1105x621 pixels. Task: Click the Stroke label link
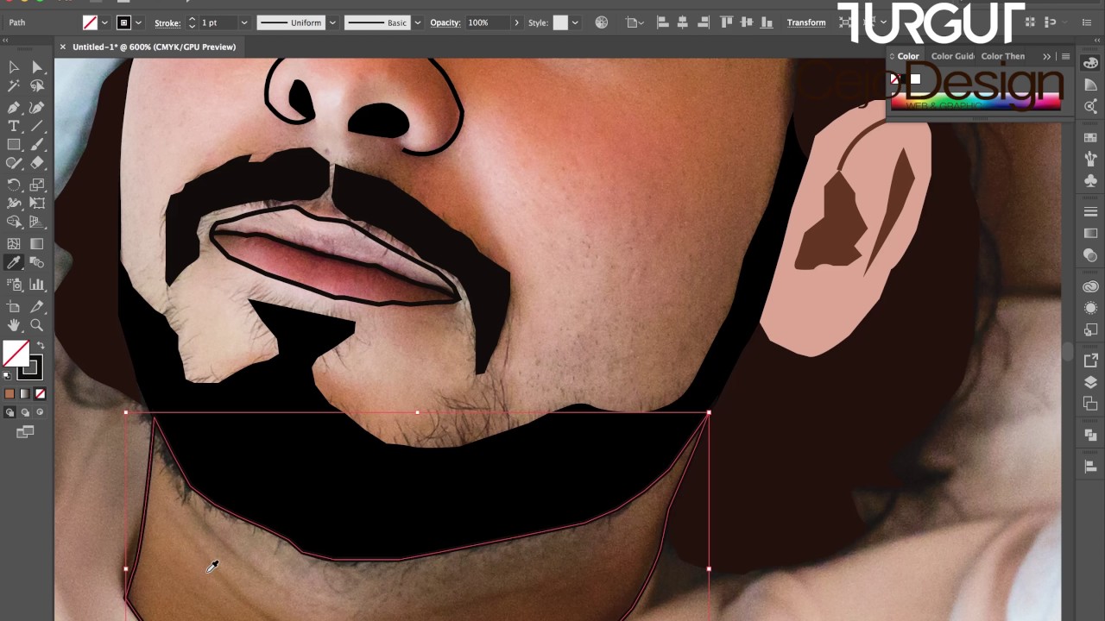167,22
